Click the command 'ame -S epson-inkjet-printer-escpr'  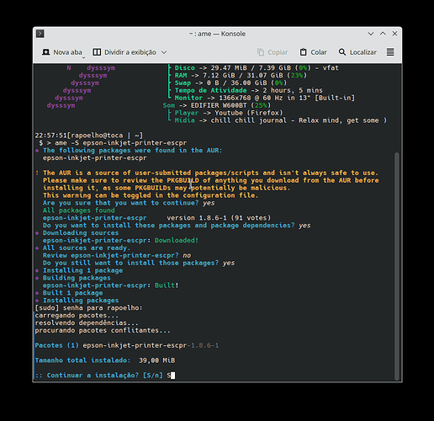[x=121, y=143]
